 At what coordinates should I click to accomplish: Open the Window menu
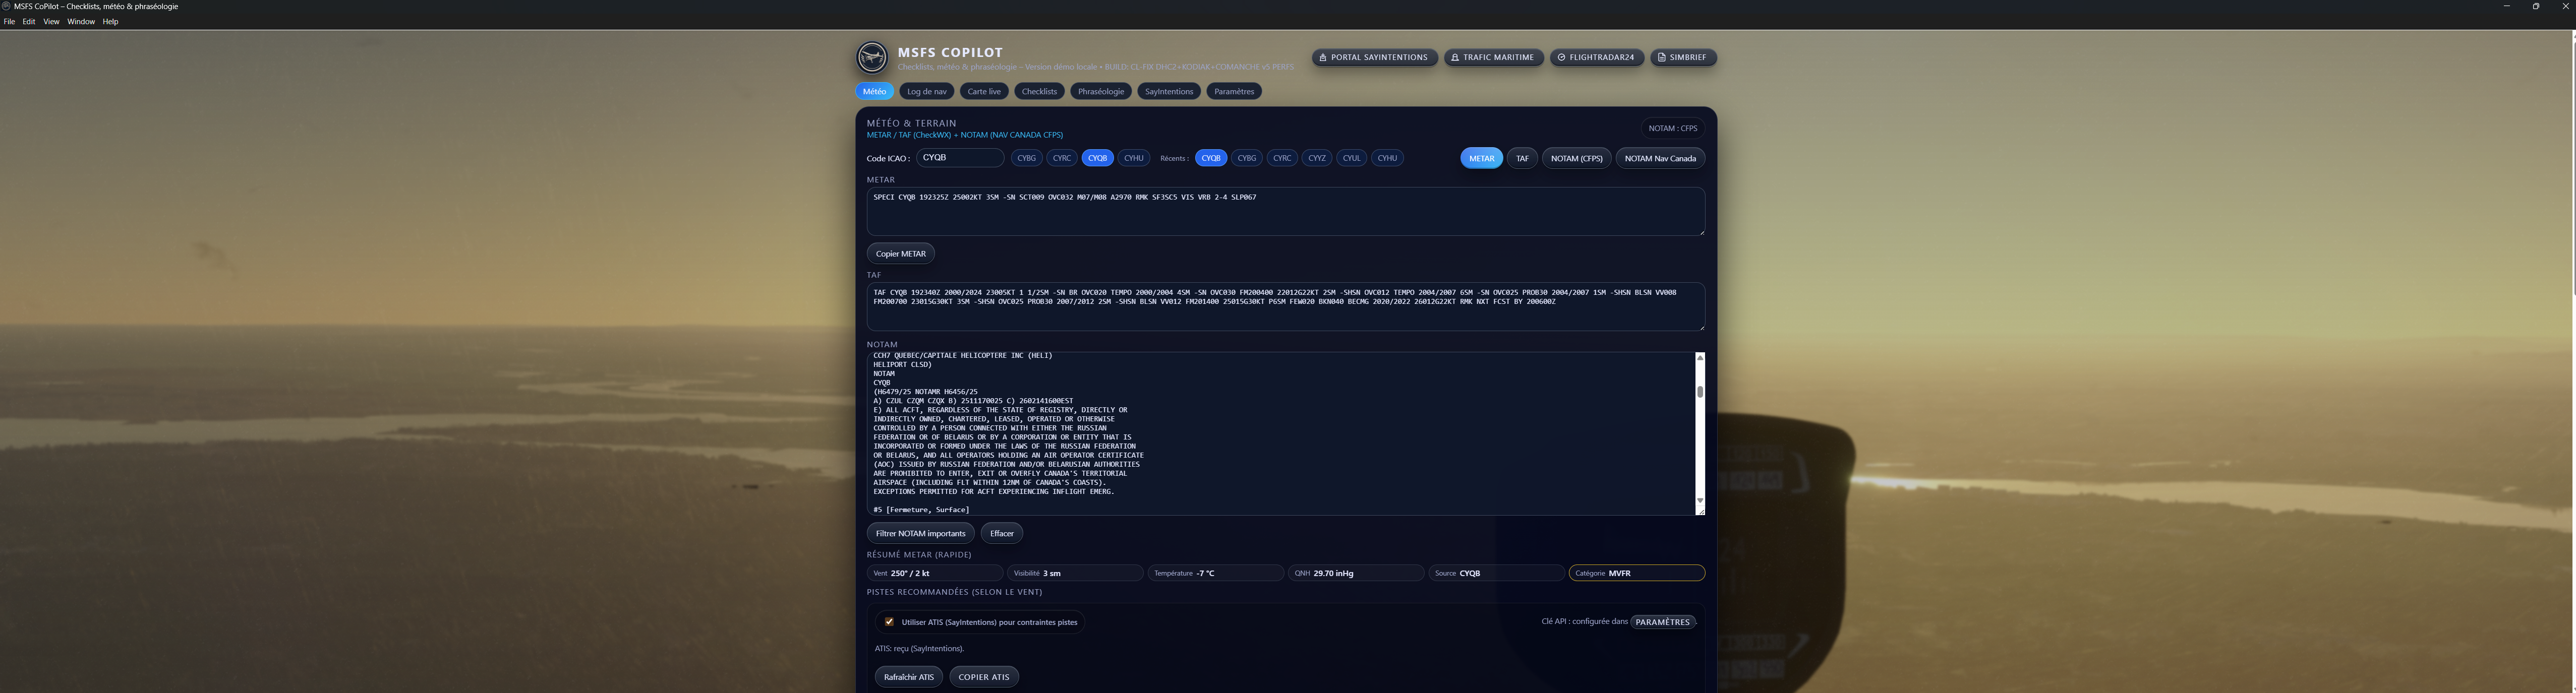(x=81, y=22)
